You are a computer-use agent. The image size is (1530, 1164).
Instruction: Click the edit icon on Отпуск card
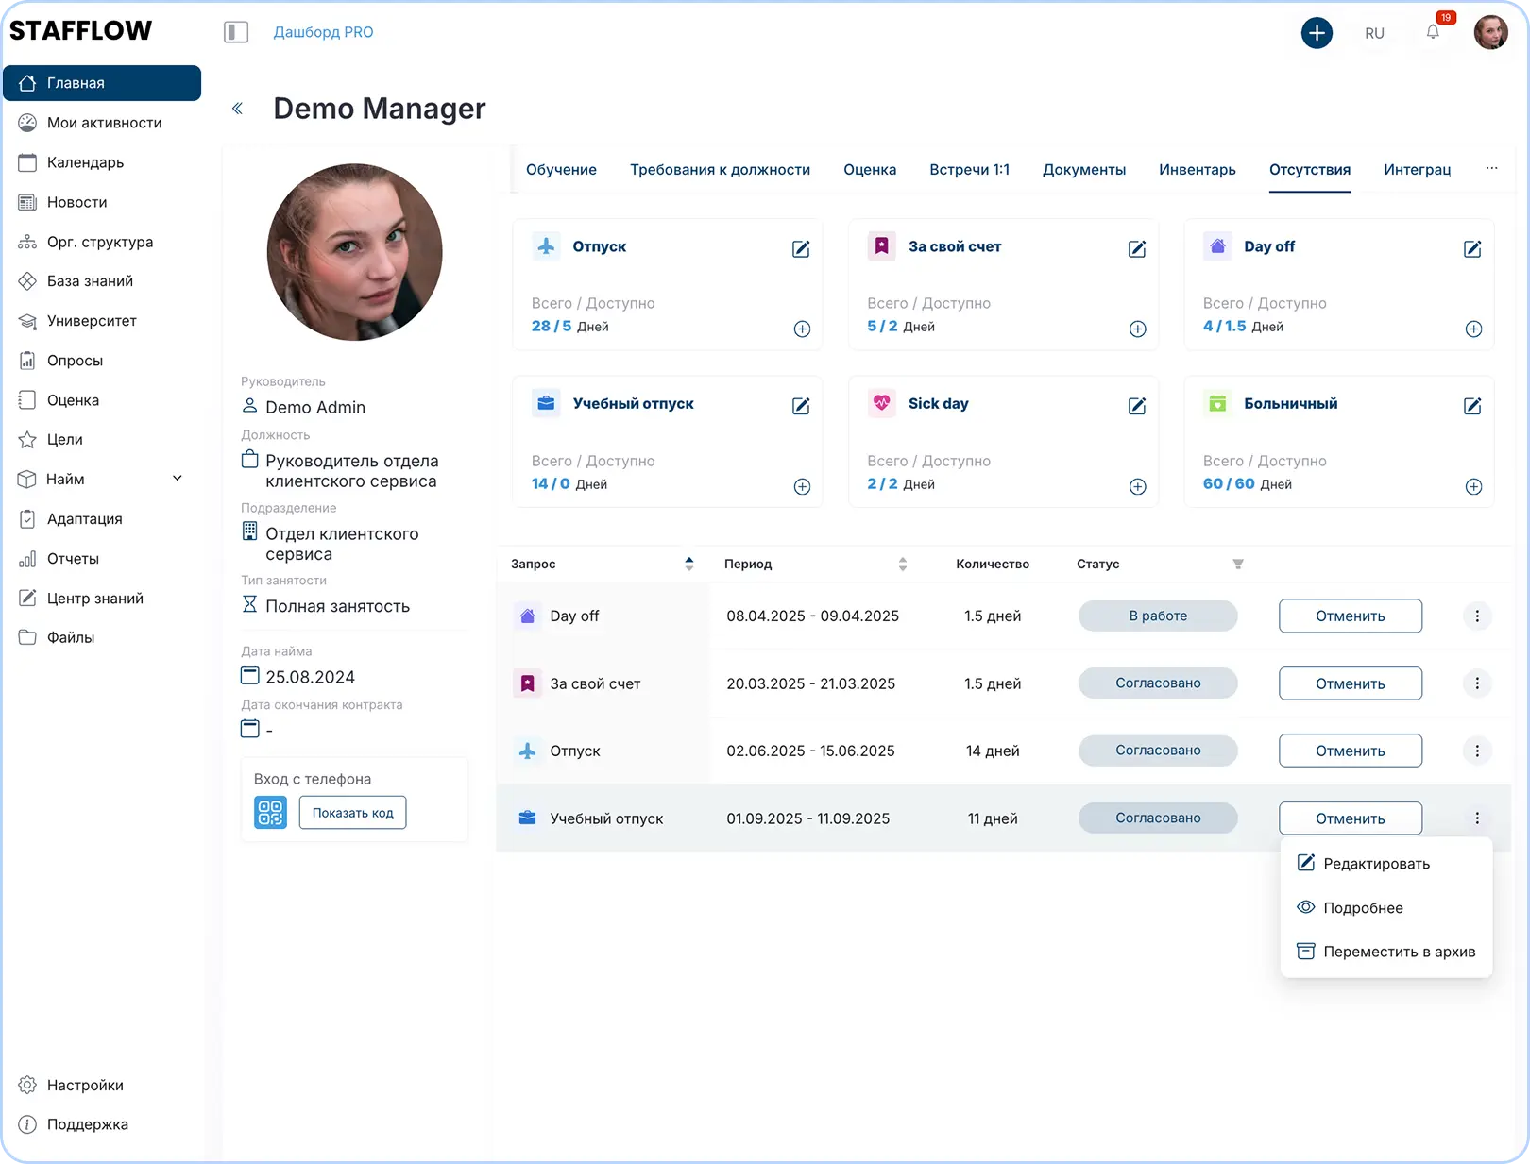pos(800,249)
